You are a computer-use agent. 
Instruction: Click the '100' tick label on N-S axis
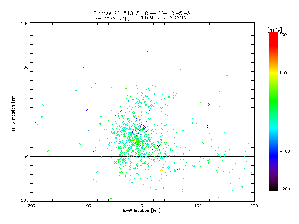(x=25, y=67)
